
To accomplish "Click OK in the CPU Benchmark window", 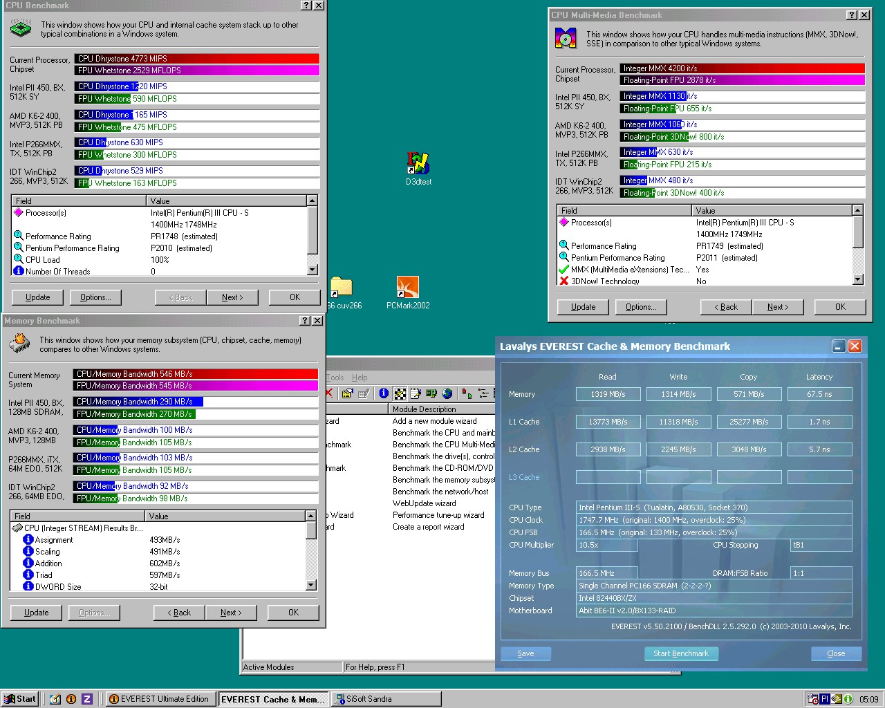I will click(295, 297).
